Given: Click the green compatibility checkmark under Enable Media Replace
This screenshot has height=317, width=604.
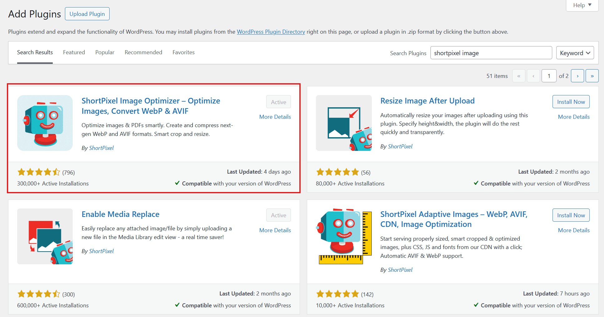Looking at the screenshot, I should (x=178, y=305).
